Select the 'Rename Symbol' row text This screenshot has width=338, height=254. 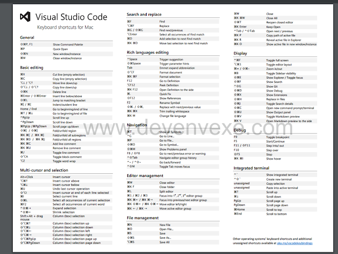(x=170, y=103)
